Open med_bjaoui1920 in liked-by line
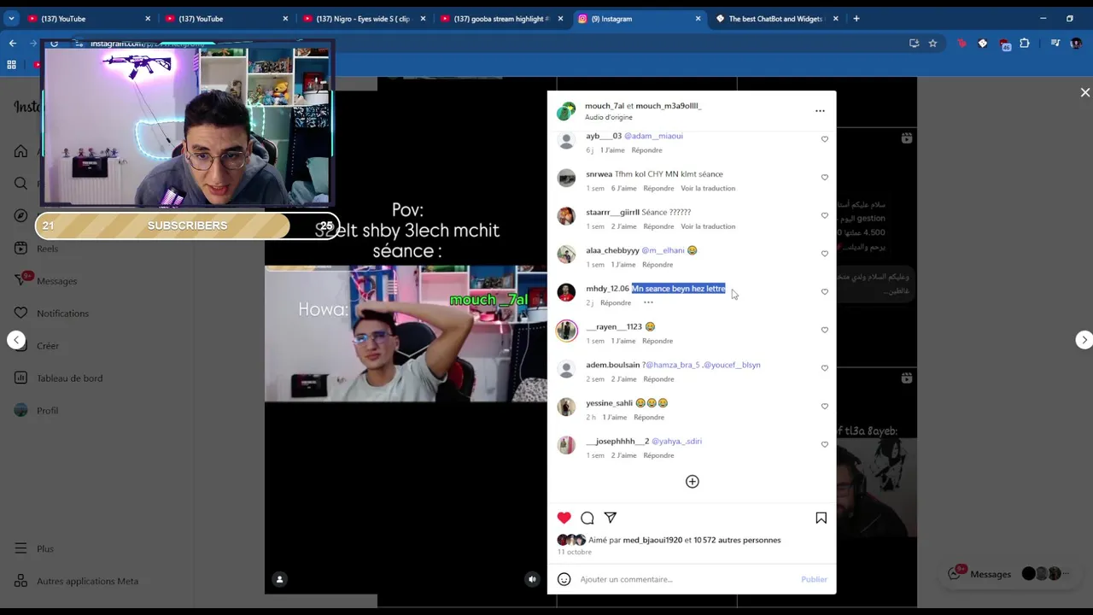 click(652, 540)
